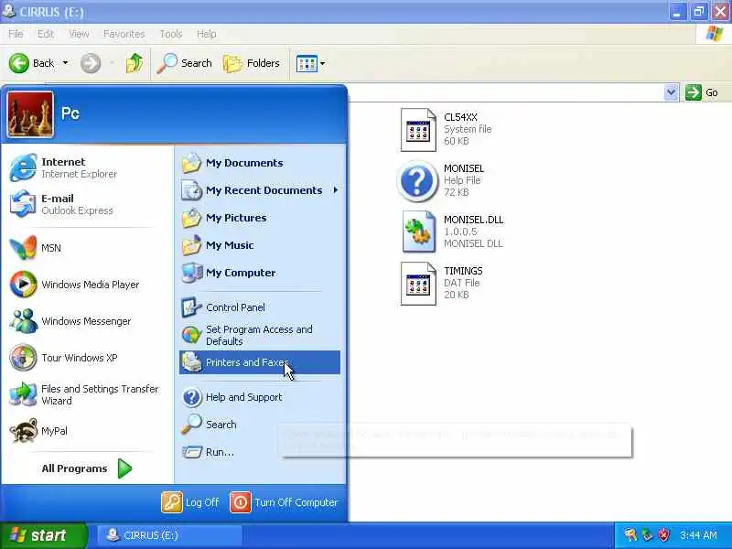Open My Music folder

tap(260, 245)
